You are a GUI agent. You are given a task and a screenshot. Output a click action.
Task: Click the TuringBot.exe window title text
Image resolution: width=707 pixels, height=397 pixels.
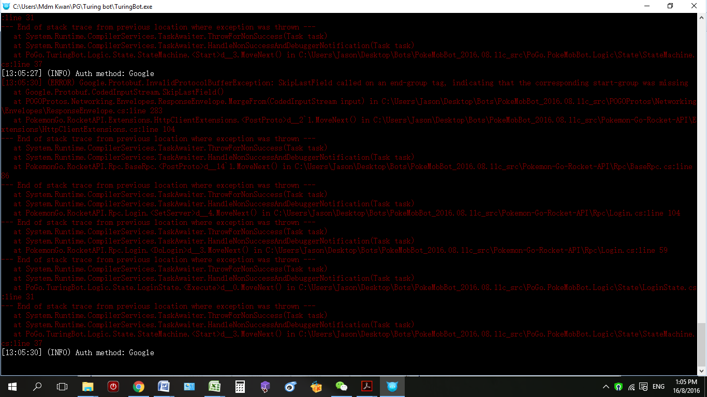pos(83,6)
